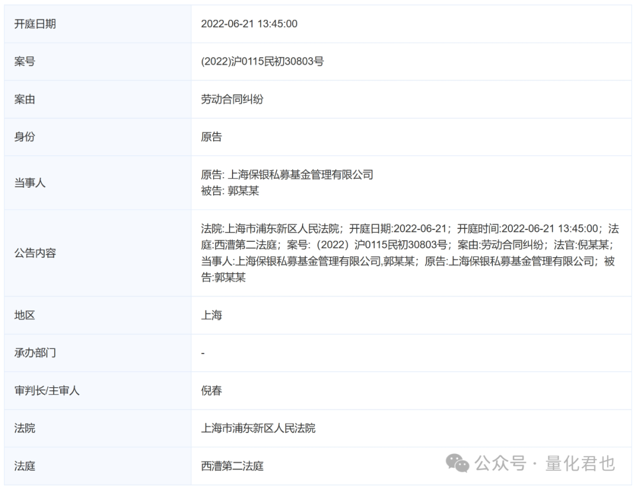Select the 上海 value in the 地区 row
Viewport: 636px width, 489px height.
(211, 315)
